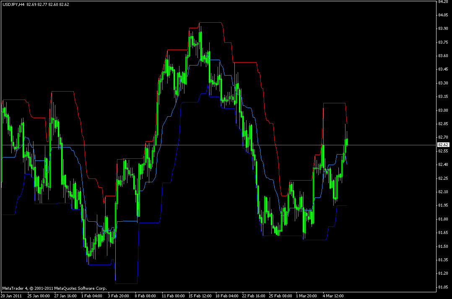This screenshot has width=452, height=299.
Task: Pick the 81.05 price scale value
Action: coord(443,287)
